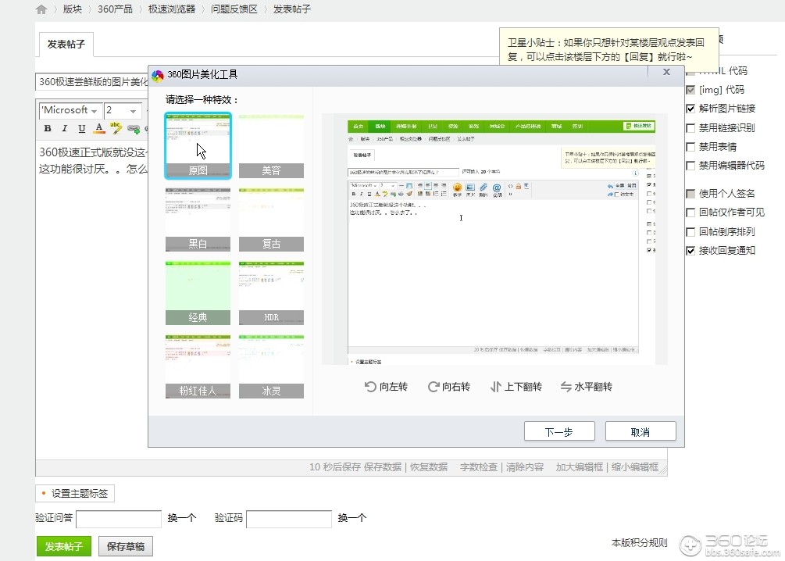The width and height of the screenshot is (785, 561).
Task: Click the 下一步 button
Action: pos(559,432)
